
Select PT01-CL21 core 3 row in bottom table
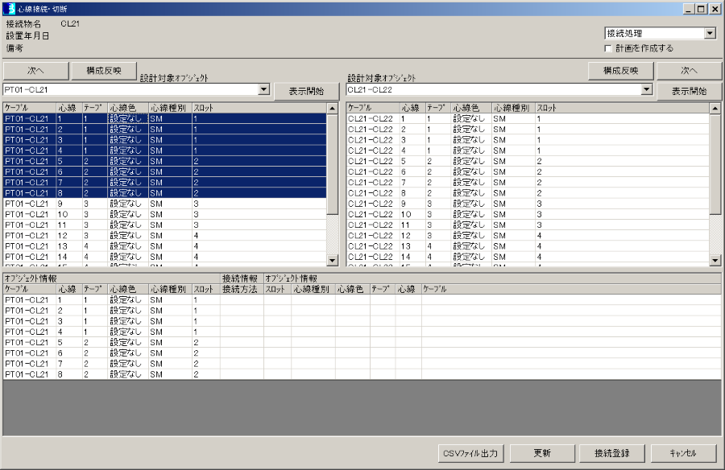362,321
